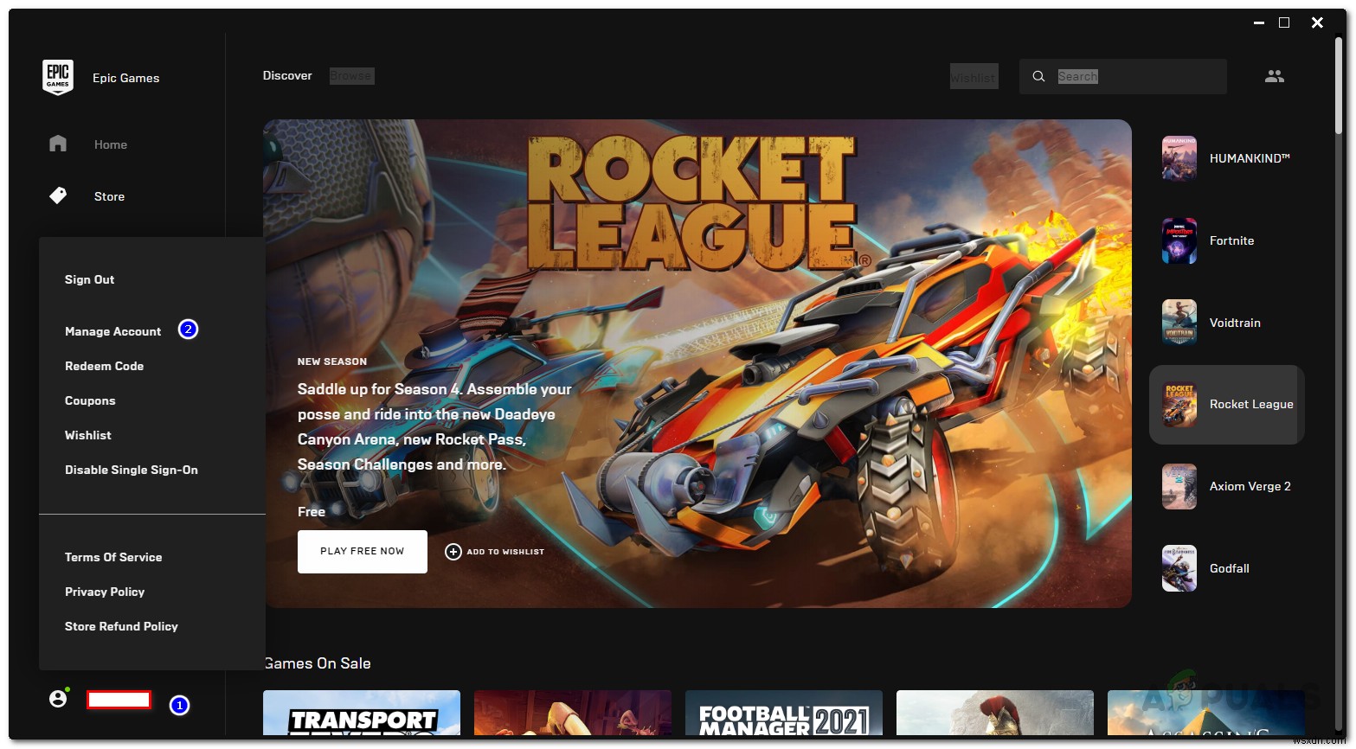1356x749 pixels.
Task: Click Sign Out
Action: coord(89,278)
